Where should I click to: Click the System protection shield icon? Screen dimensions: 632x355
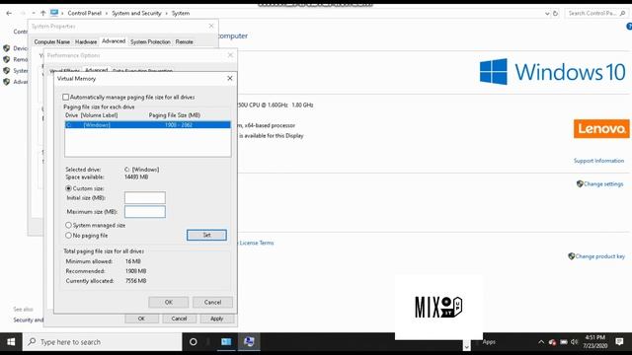point(7,70)
